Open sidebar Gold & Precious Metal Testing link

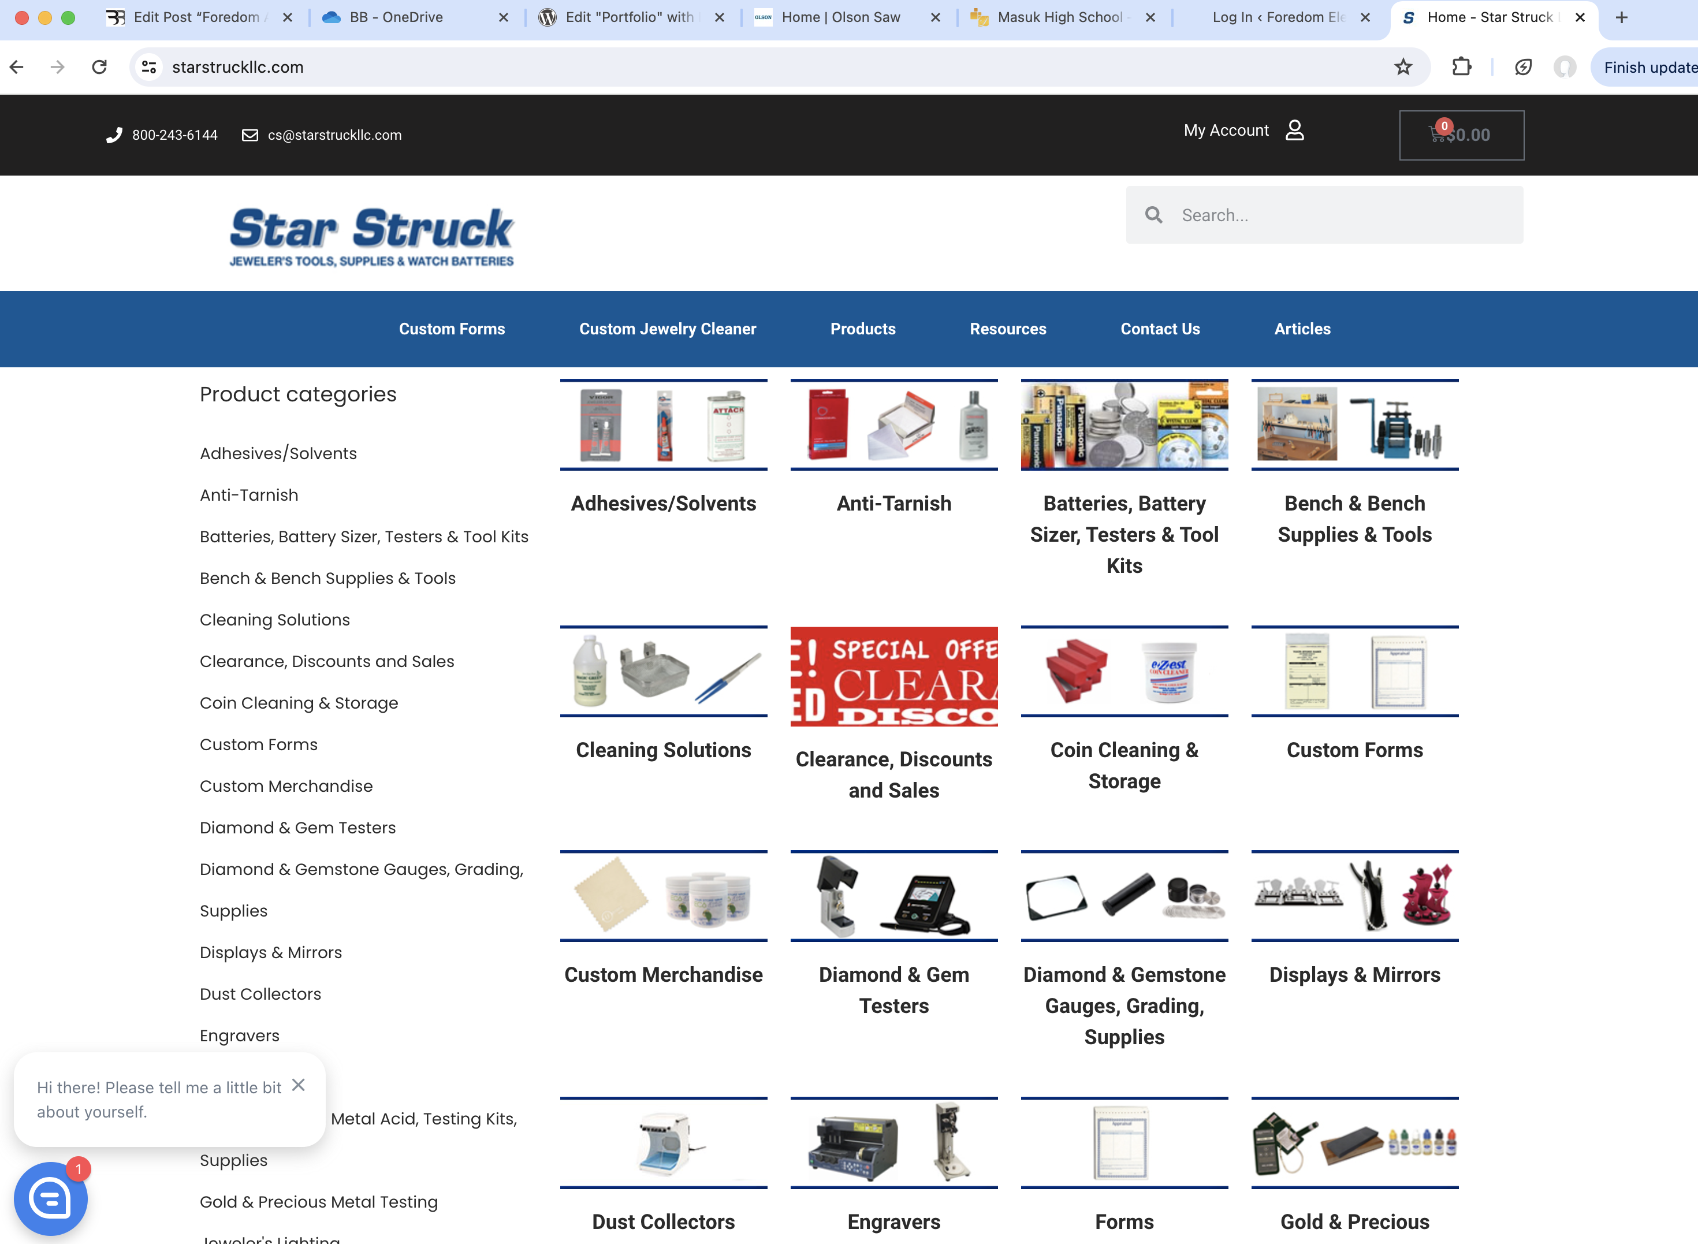(318, 1202)
